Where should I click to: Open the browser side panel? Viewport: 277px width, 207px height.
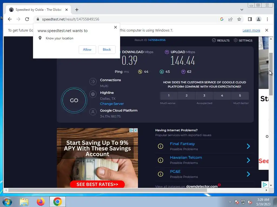(x=250, y=19)
